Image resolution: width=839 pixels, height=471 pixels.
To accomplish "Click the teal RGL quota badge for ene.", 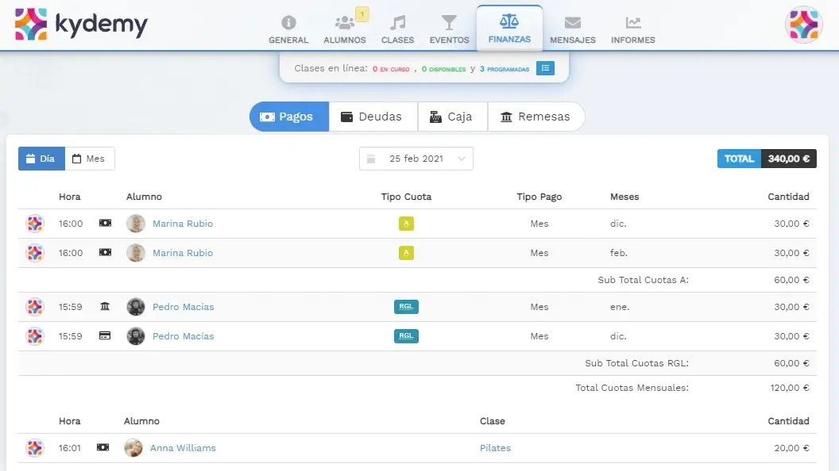I will [406, 307].
